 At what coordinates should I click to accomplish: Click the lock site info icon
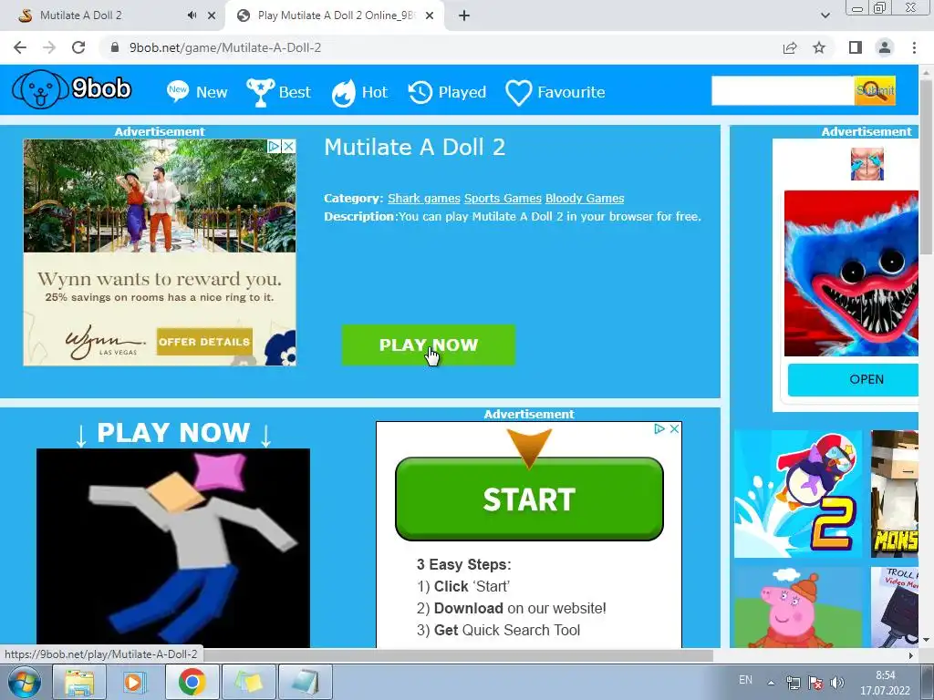tap(115, 47)
